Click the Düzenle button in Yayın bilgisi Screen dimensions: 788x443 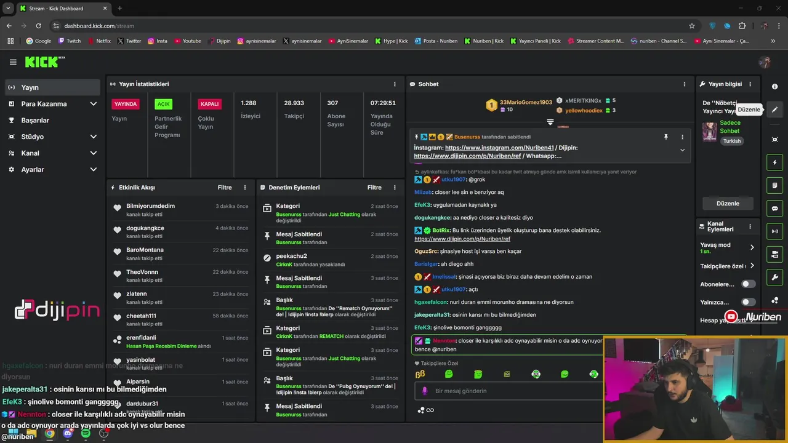728,204
